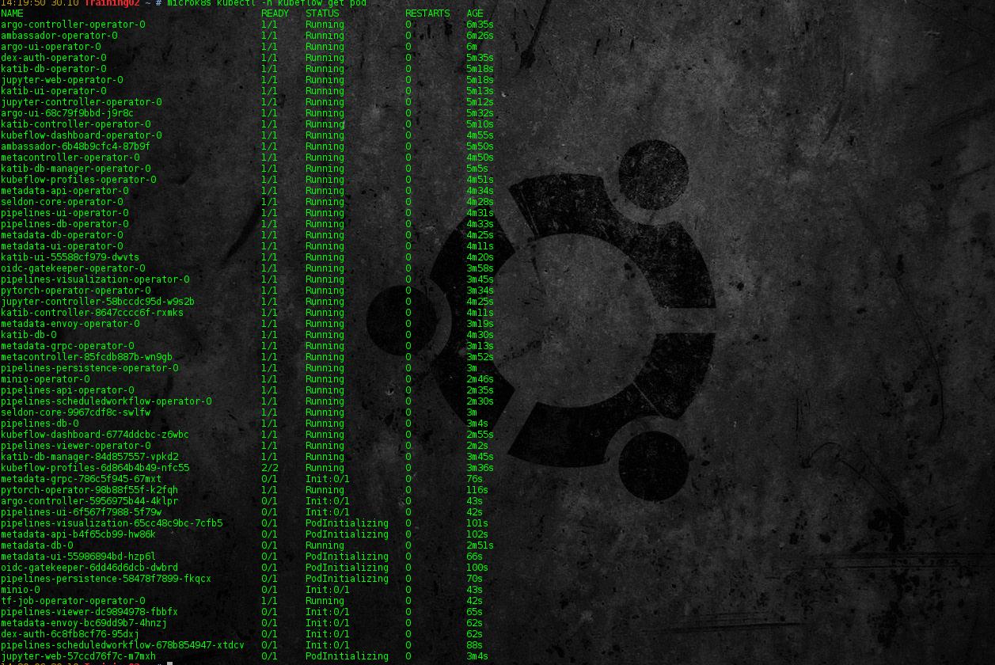Click pod name metadata-envoy-operator-0
This screenshot has height=665, width=995.
pos(70,324)
